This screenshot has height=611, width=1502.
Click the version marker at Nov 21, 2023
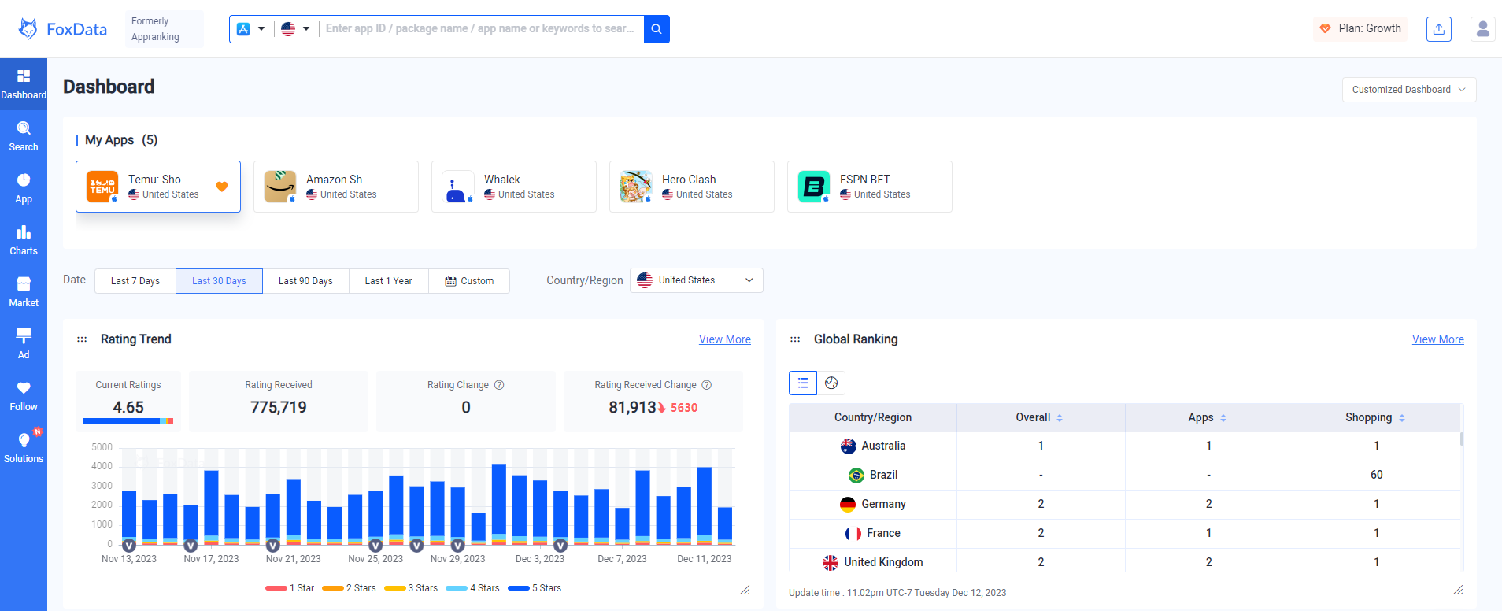point(273,545)
